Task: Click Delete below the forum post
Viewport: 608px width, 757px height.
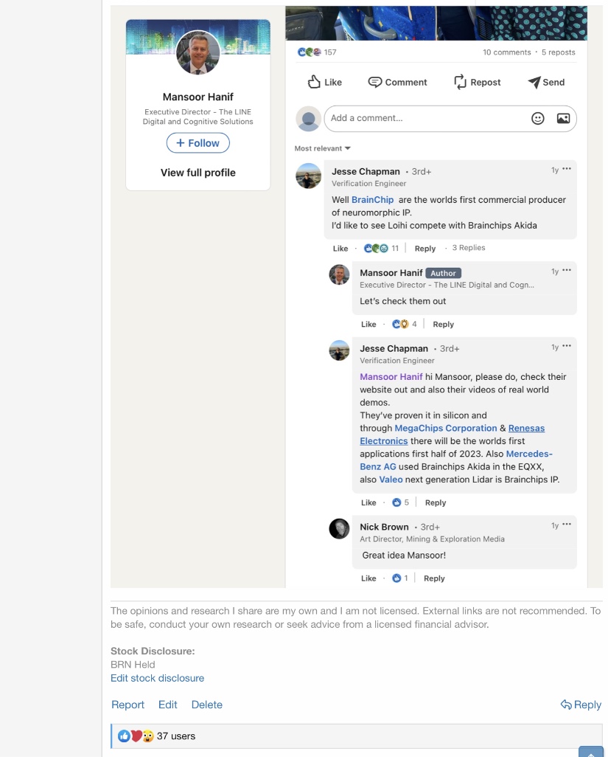Action: (x=206, y=705)
